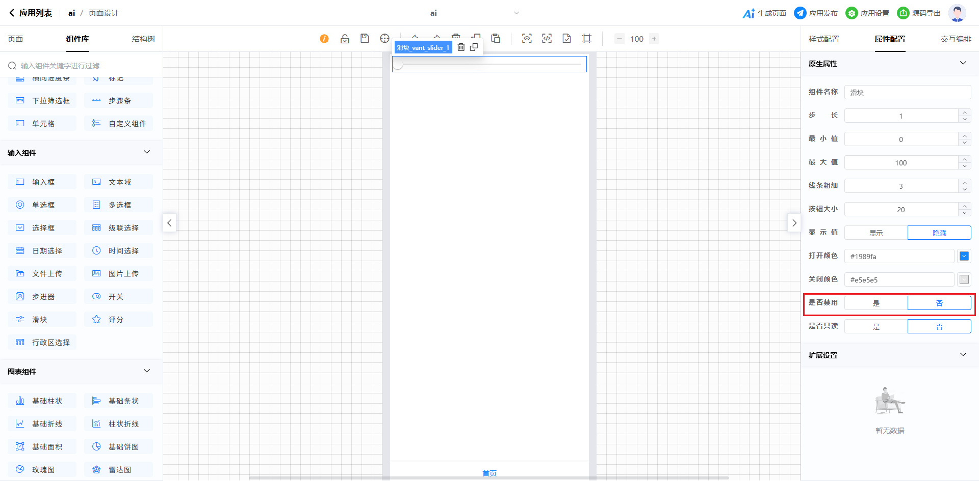Delete the selected slider using trash icon
Screen dimensions: 979x481
(x=461, y=47)
